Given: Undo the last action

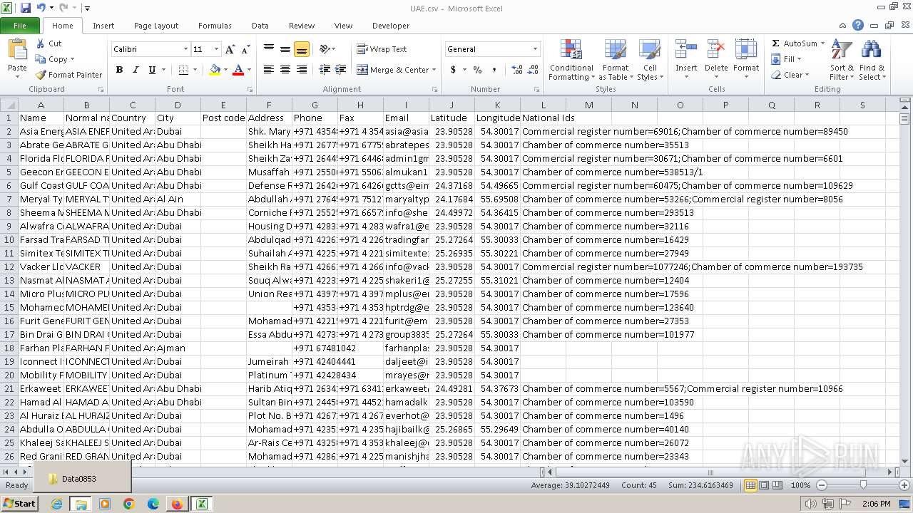Looking at the screenshot, I should tap(41, 8).
